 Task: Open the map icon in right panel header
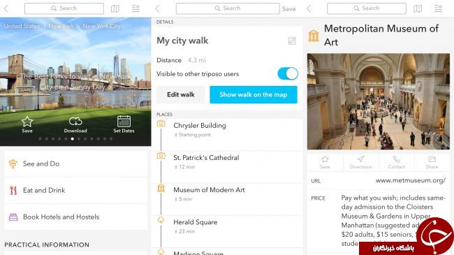418,8
